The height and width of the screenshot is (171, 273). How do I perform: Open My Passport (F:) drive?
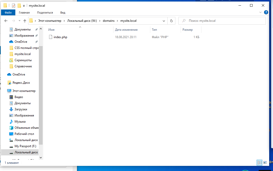(x=25, y=146)
